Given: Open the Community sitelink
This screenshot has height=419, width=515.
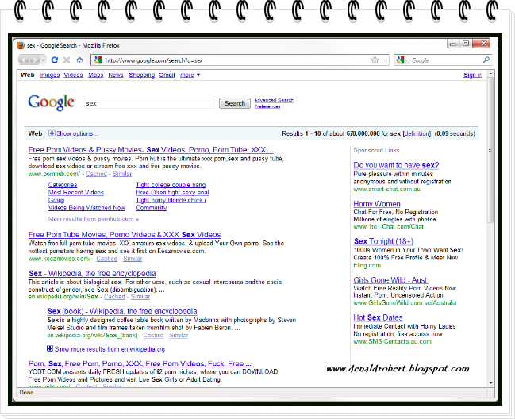Looking at the screenshot, I should 151,208.
